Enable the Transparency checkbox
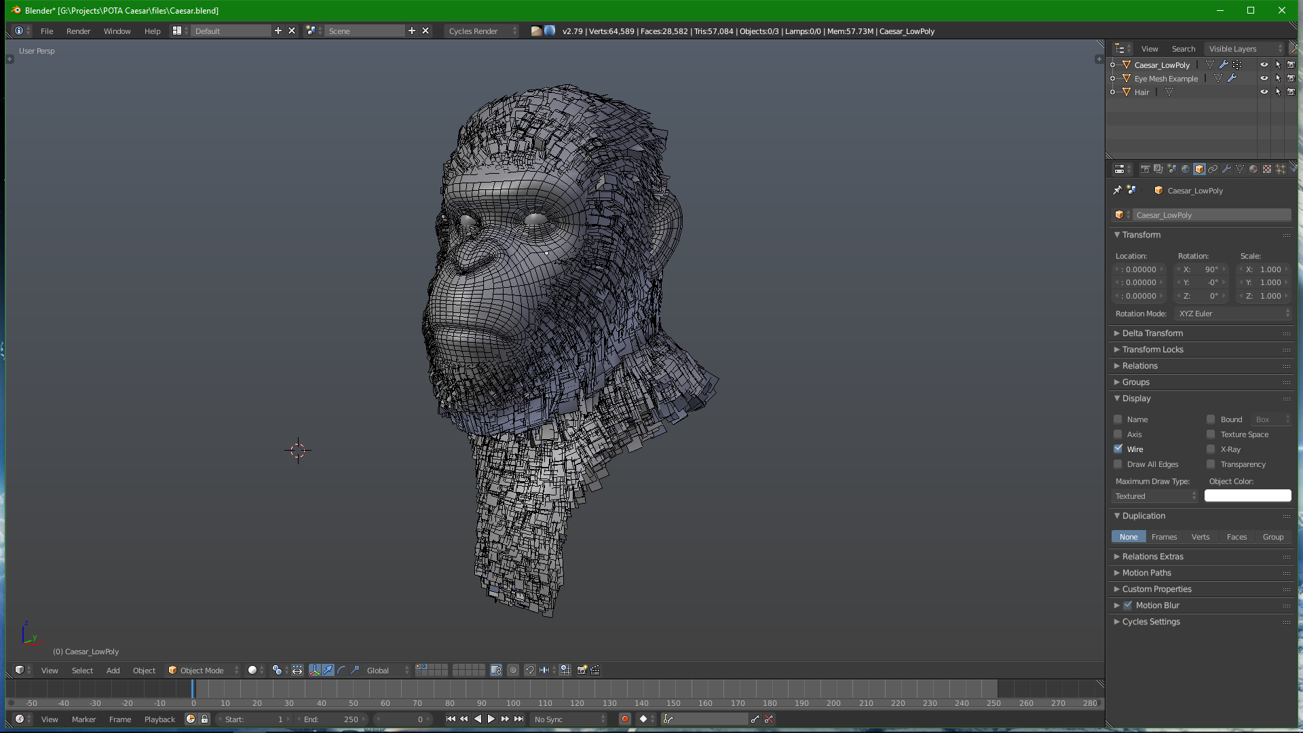Image resolution: width=1303 pixels, height=733 pixels. [1211, 464]
